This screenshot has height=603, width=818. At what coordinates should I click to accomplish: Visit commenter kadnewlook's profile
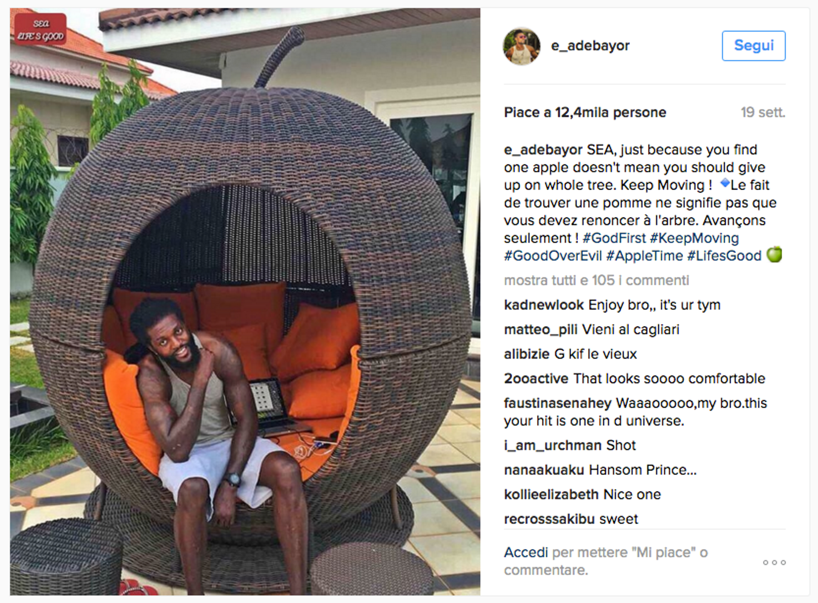544,305
